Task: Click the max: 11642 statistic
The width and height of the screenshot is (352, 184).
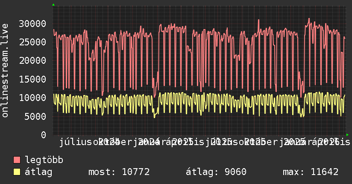Action: tap(311, 172)
